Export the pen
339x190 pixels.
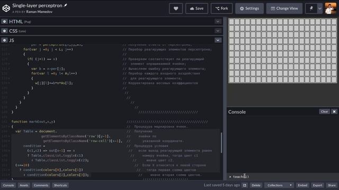tap(317, 185)
